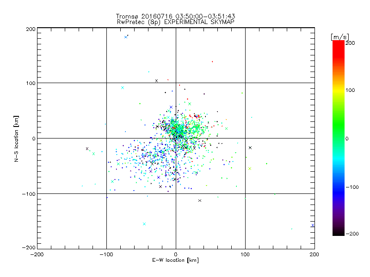The height and width of the screenshot is (277, 370).
Task: Click the yellow band of the colorbar near 100
Action: (339, 90)
